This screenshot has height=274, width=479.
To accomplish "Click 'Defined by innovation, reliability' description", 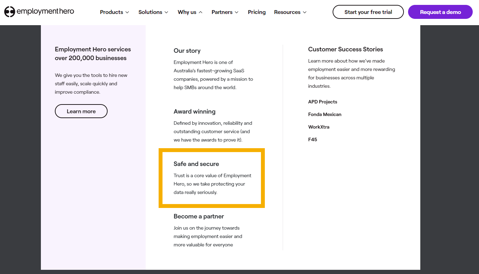I will click(213, 131).
